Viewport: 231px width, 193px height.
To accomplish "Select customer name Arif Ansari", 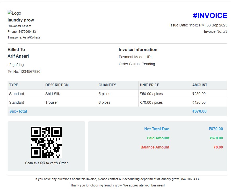I will pyautogui.click(x=18, y=56).
